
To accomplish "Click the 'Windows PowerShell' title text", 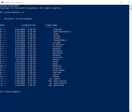I will pyautogui.click(x=13, y=2).
